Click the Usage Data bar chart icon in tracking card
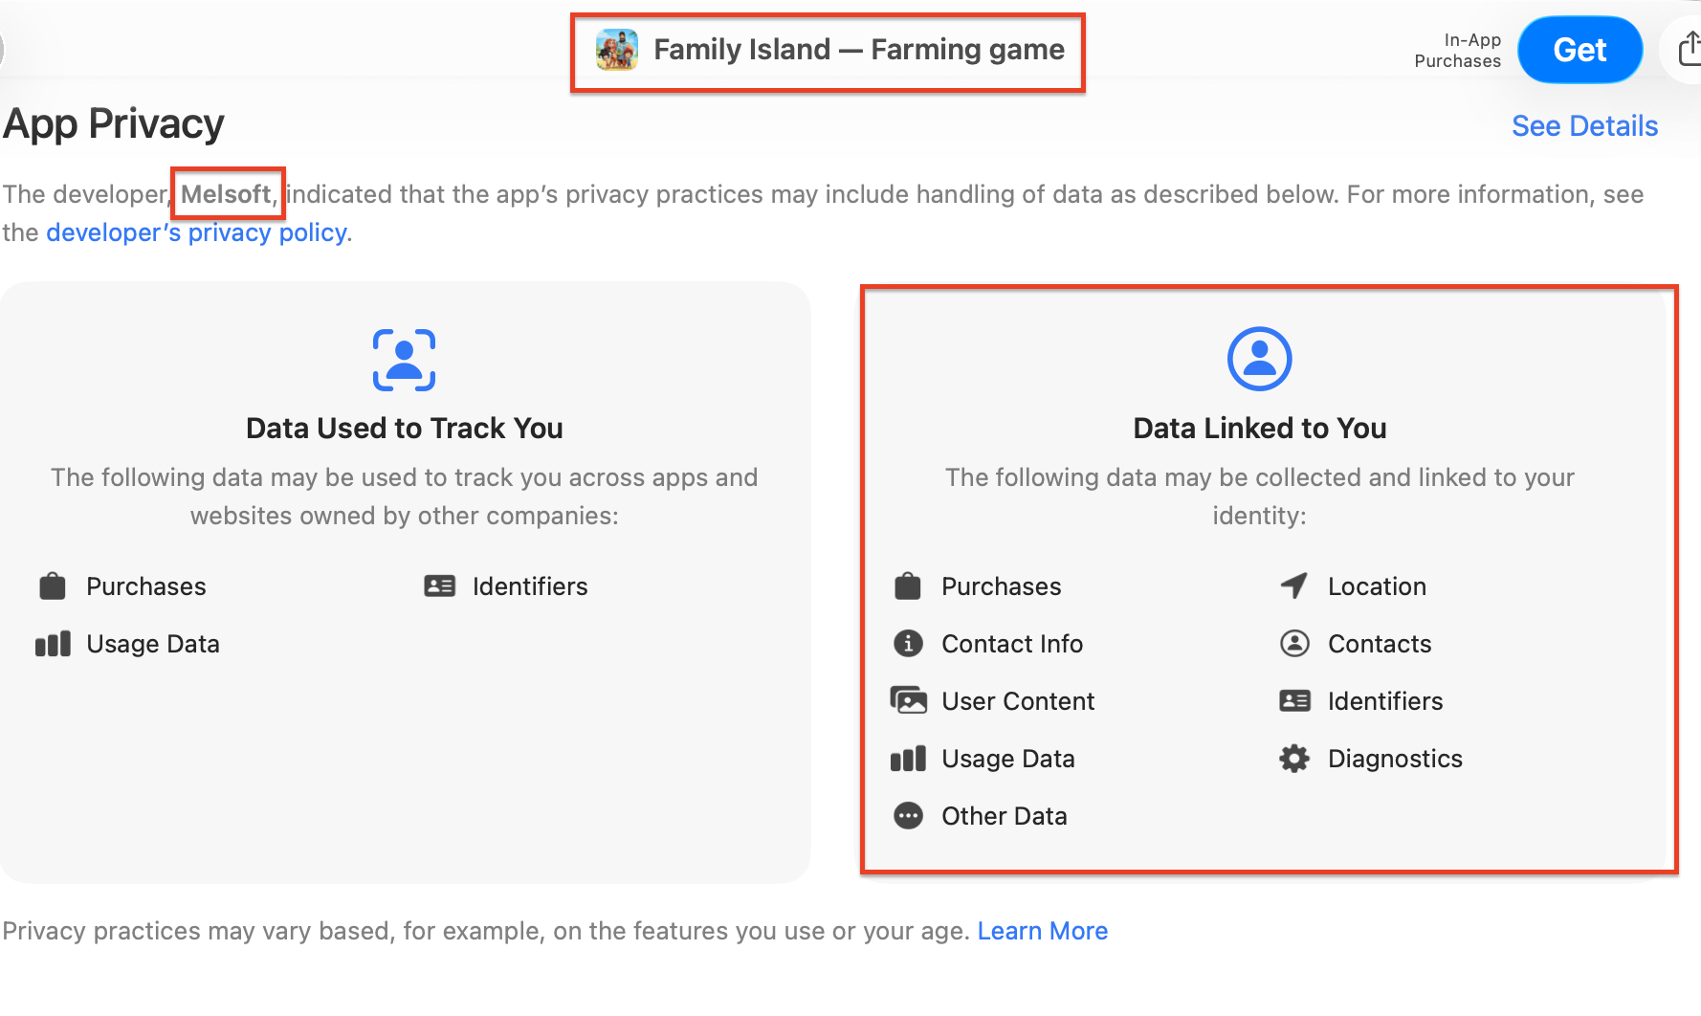1701x1016 pixels. pos(53,644)
